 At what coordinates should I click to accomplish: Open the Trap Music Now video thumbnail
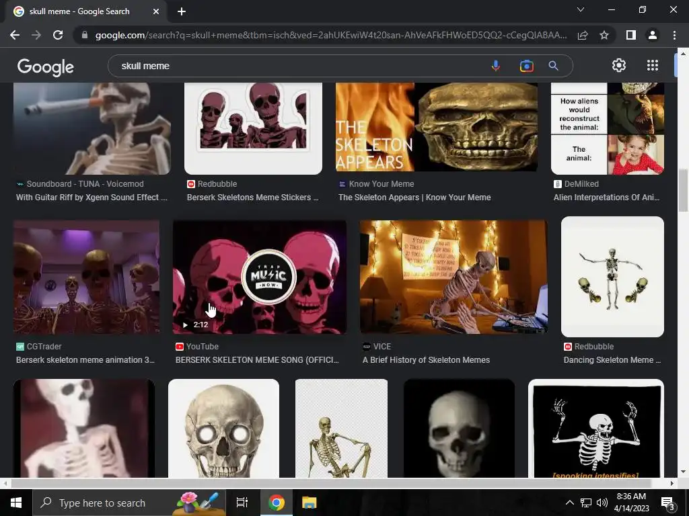click(x=260, y=277)
